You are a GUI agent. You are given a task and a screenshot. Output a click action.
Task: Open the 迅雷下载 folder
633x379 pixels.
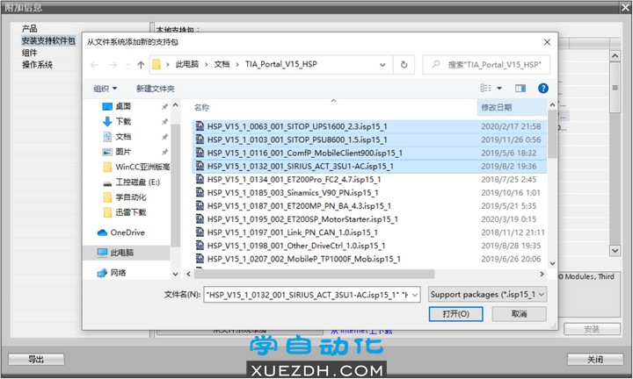point(125,212)
